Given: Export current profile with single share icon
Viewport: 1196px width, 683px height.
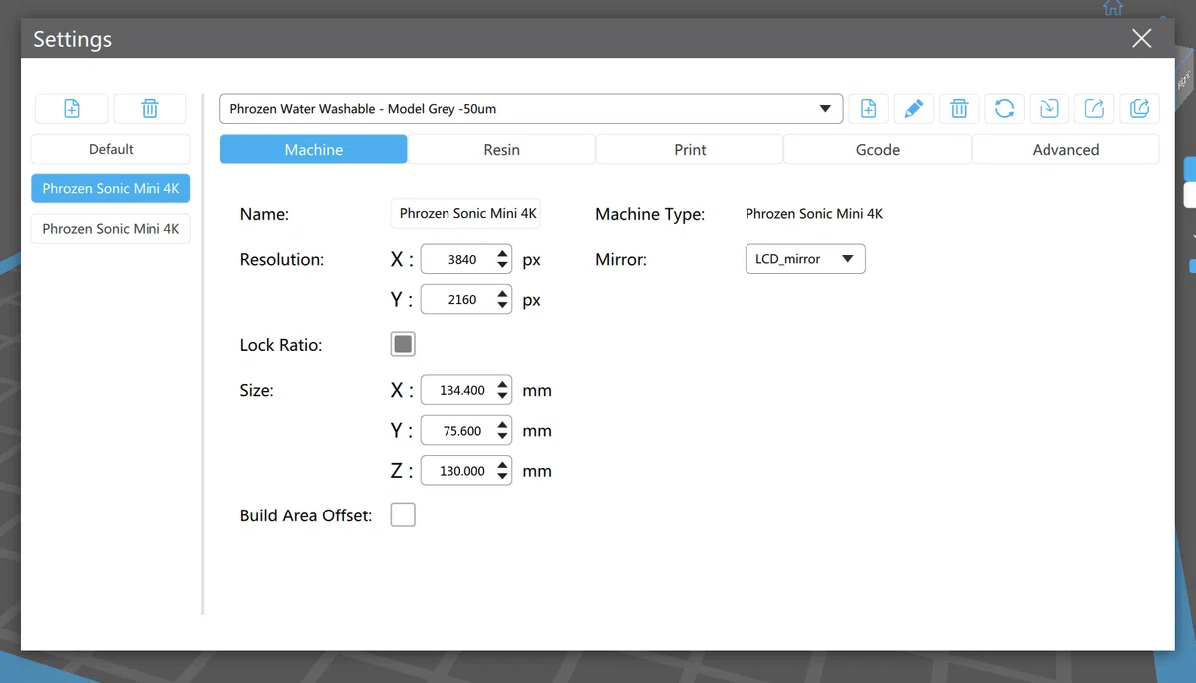Looking at the screenshot, I should click(x=1094, y=109).
